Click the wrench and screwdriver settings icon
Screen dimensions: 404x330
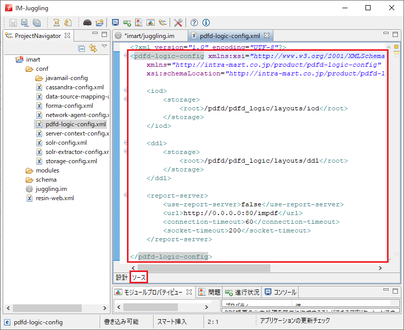point(178,23)
